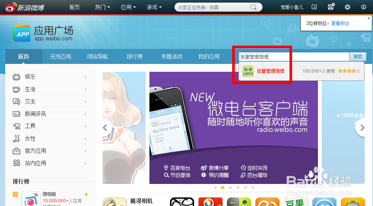This screenshot has height=206, width=373.
Task: Select the third banner carousel dot
Action: point(230,187)
